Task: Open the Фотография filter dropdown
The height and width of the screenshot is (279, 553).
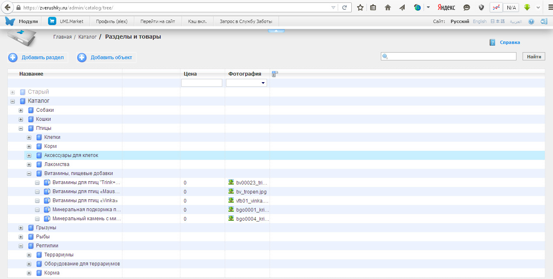Action: [247, 83]
